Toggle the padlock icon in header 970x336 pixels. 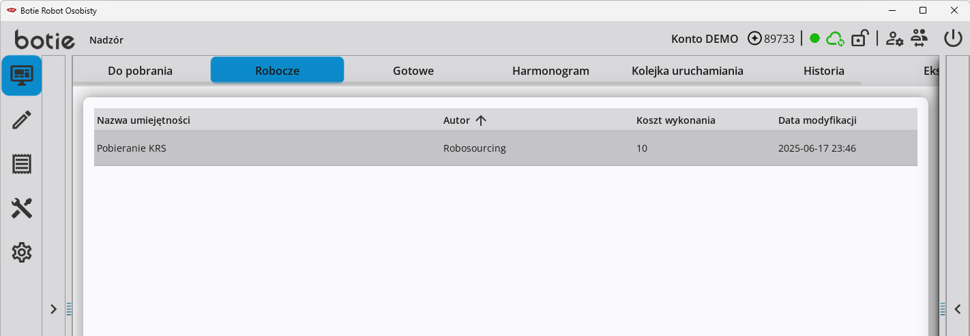(859, 38)
